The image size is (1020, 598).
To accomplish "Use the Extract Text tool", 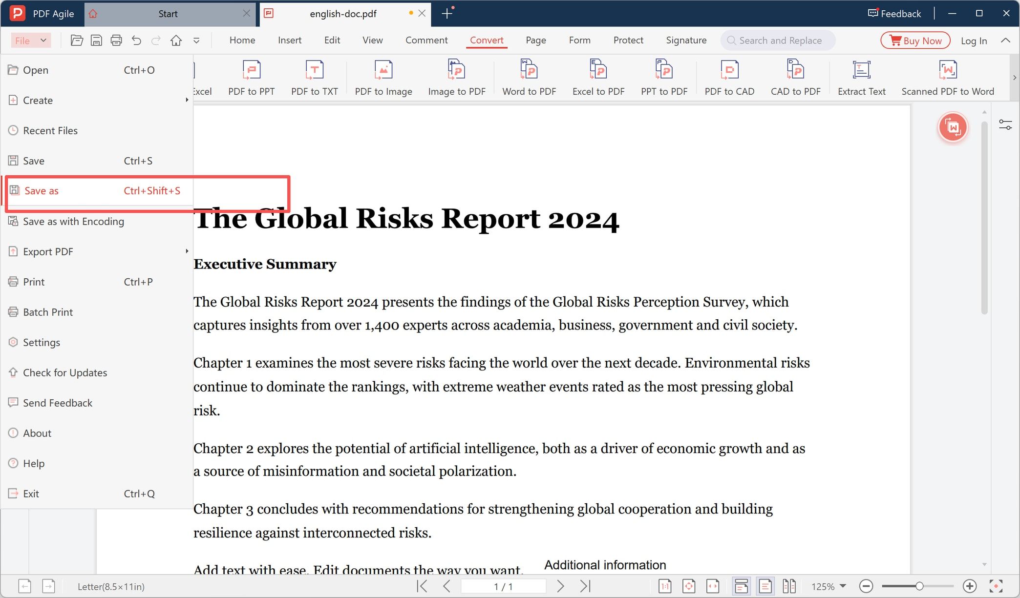I will click(x=861, y=78).
